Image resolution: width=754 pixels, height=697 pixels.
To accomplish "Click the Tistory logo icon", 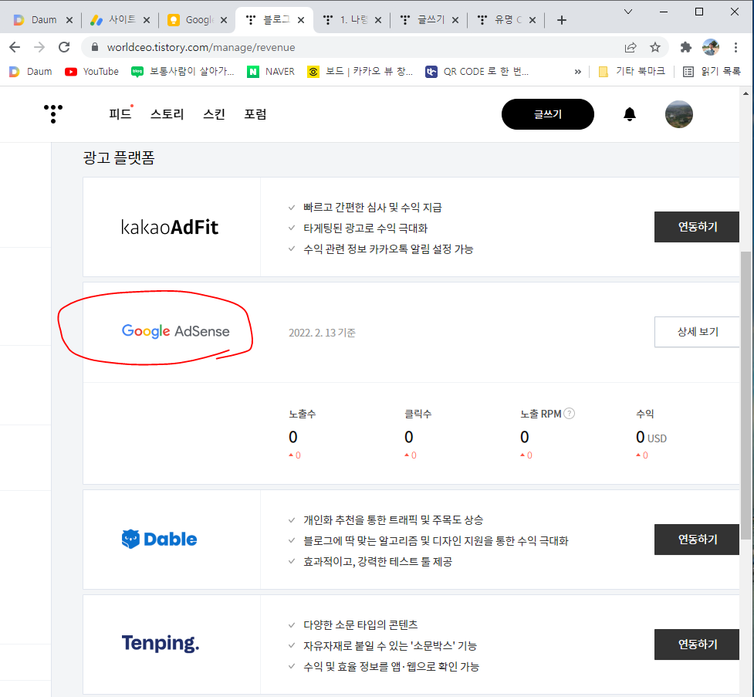I will click(53, 114).
